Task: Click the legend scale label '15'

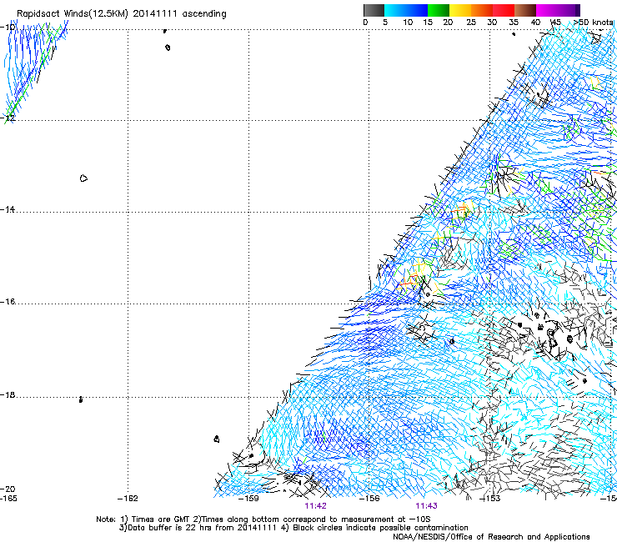Action: 428,22
